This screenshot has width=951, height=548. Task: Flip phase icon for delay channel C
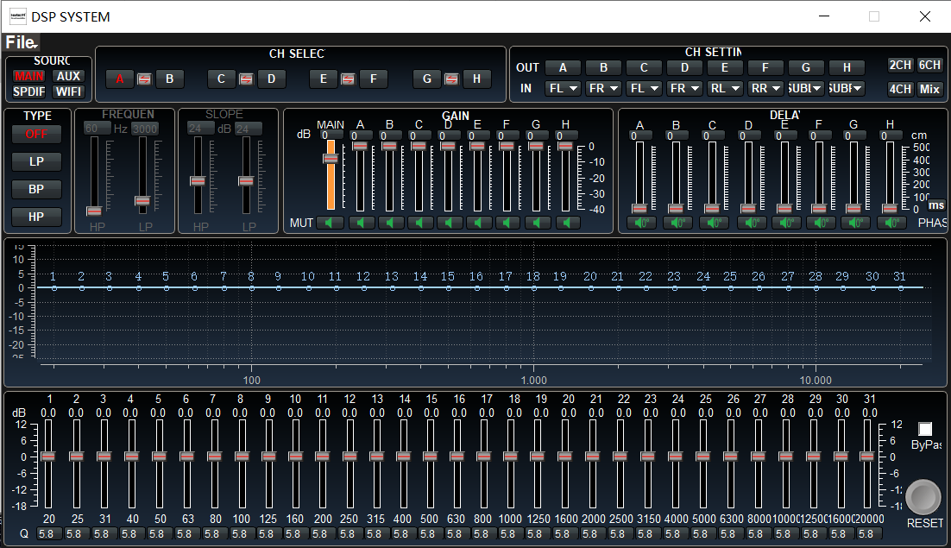[x=713, y=223]
